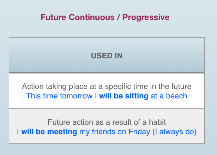Viewport: 217px width, 155px height.
Task: Select the 'This time tomorrow' words
Action: point(59,96)
